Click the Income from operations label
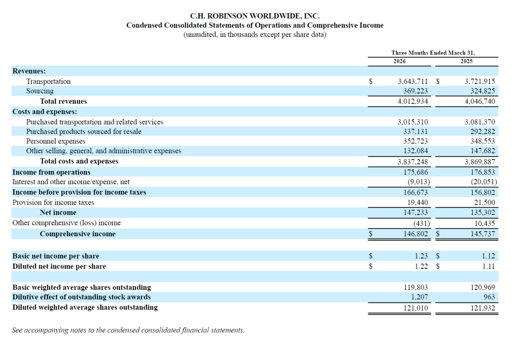Viewport: 511px width, 340px height. (x=51, y=172)
